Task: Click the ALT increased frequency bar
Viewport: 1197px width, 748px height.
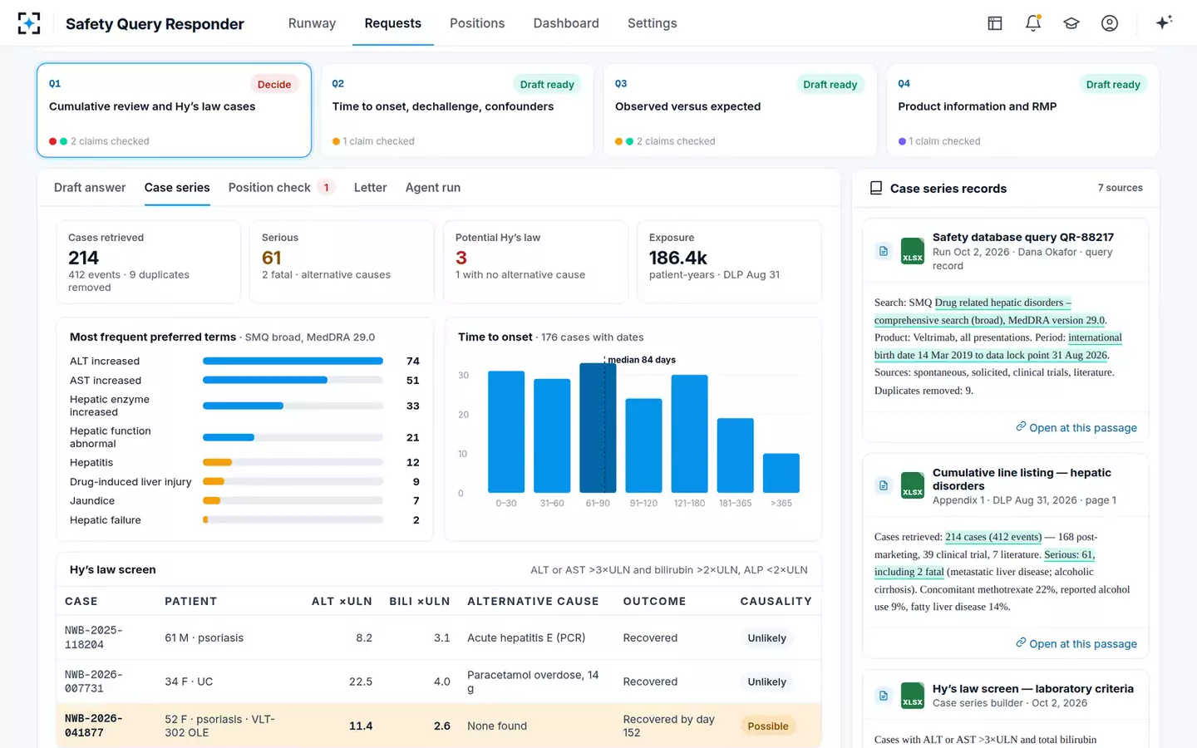Action: (x=293, y=361)
